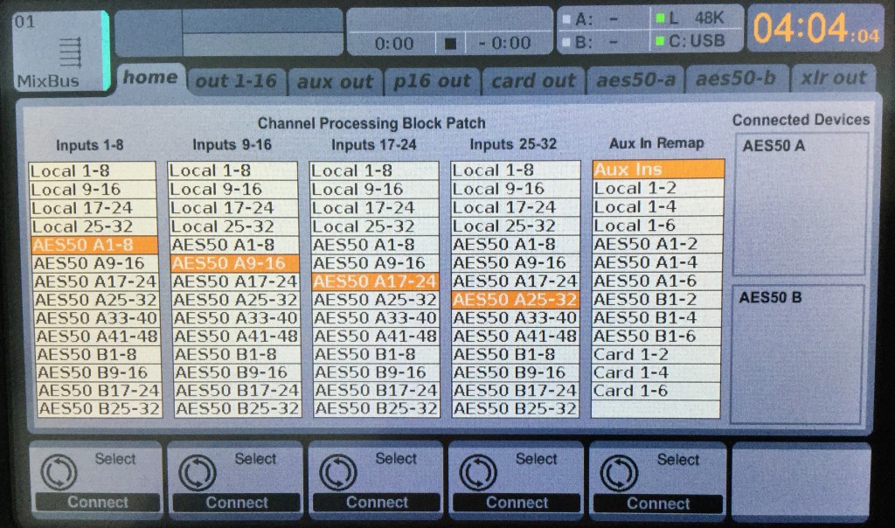The height and width of the screenshot is (528, 895).
Task: Click the - 0:00 remaining time display
Action: (x=504, y=44)
